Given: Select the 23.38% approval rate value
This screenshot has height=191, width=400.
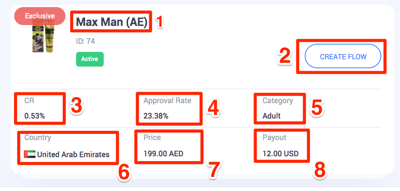Looking at the screenshot, I should 156,116.
